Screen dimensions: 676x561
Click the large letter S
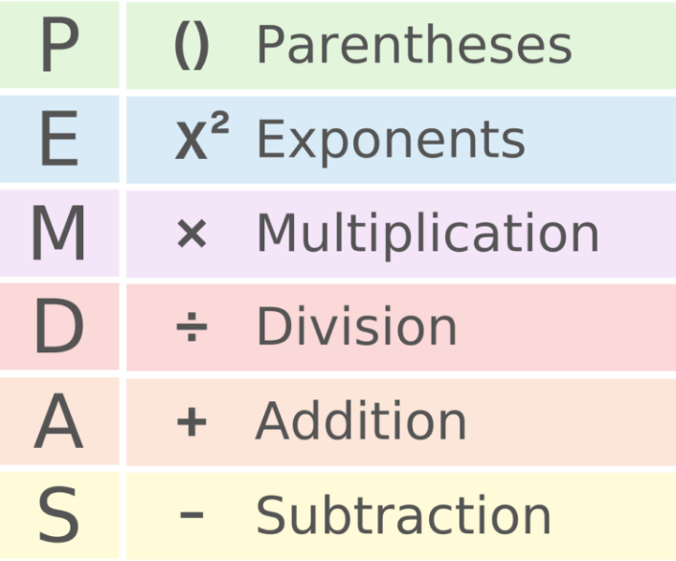point(59,516)
